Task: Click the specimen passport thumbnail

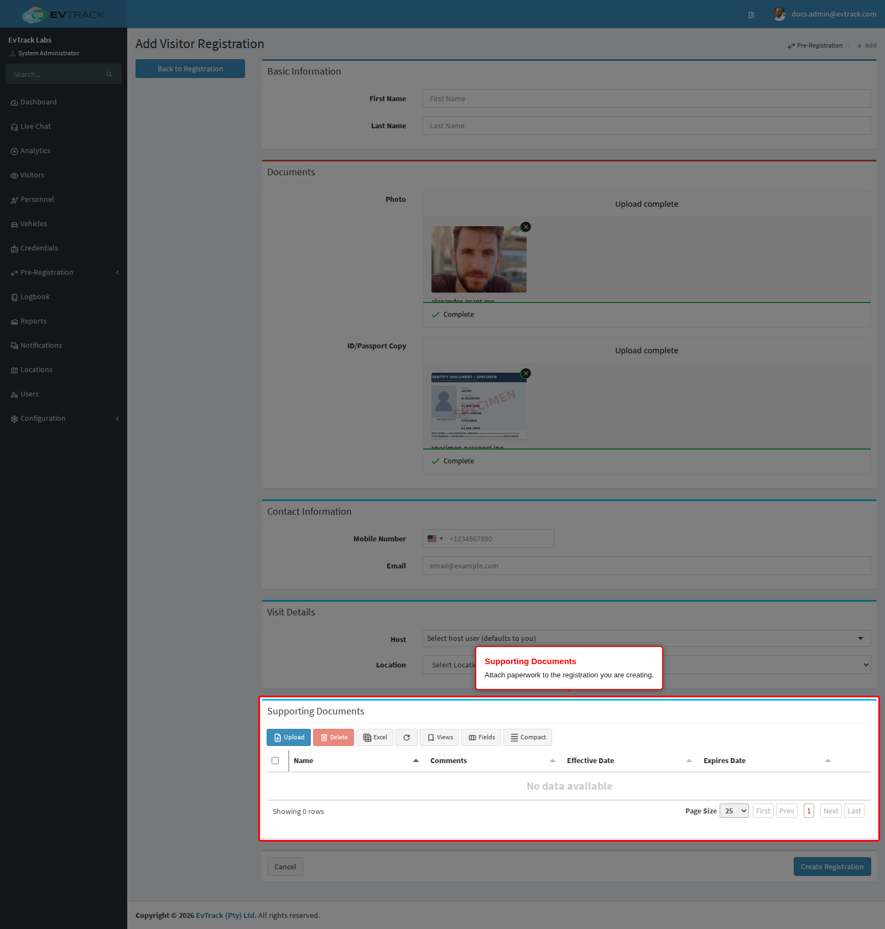Action: point(479,406)
